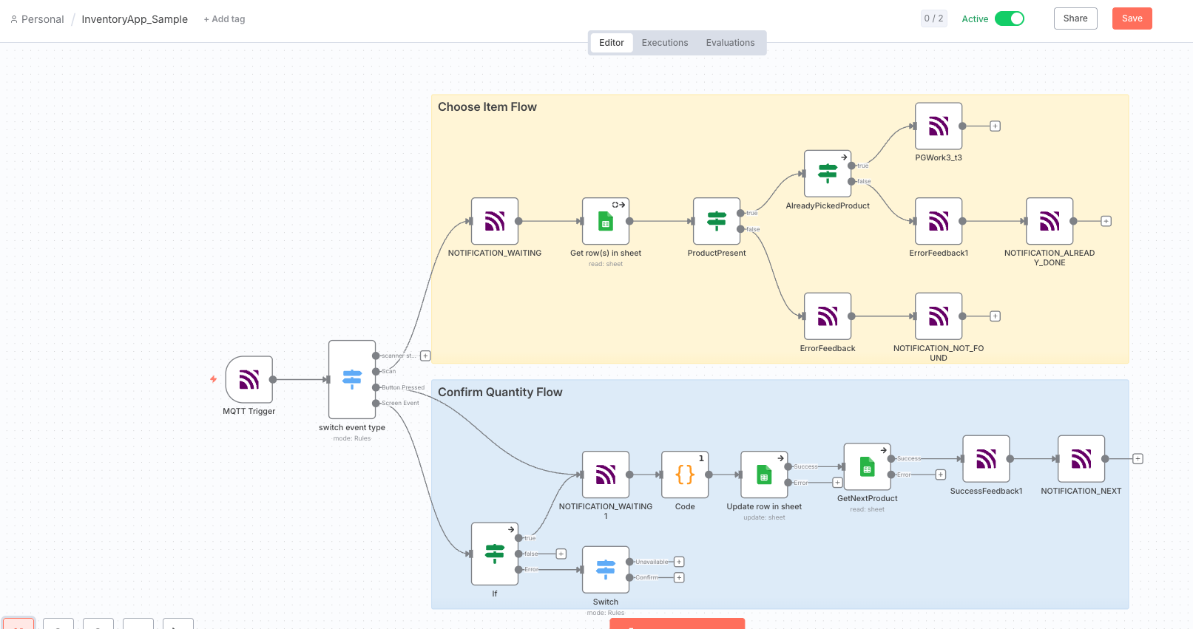Viewport: 1193px width, 629px height.
Task: Save the workflow
Action: point(1132,18)
